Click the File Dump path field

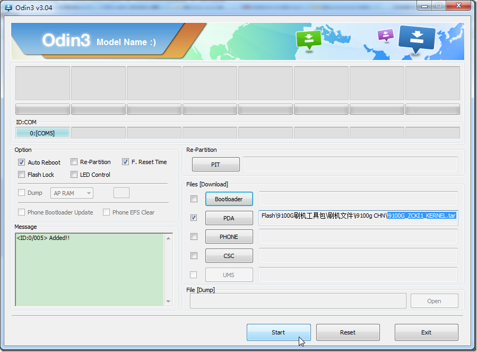[298, 301]
